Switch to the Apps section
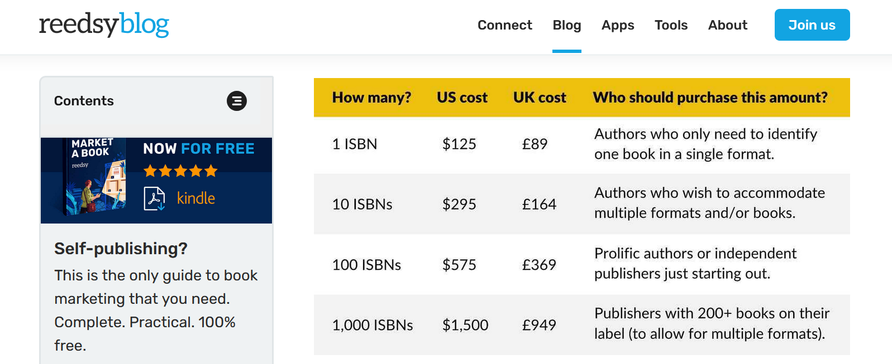Viewport: 892px width, 364px height. 617,25
